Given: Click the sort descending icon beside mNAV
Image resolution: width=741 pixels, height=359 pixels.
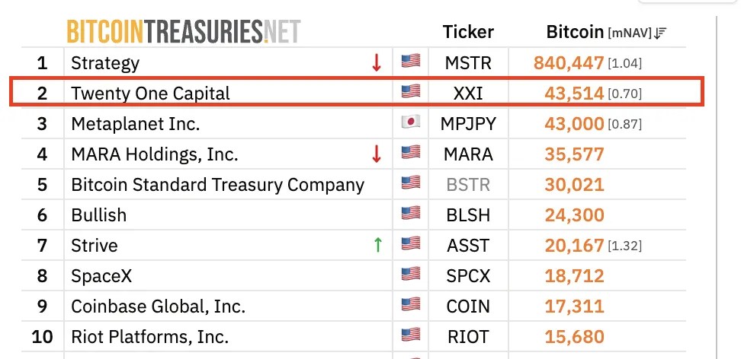Looking at the screenshot, I should tap(660, 33).
